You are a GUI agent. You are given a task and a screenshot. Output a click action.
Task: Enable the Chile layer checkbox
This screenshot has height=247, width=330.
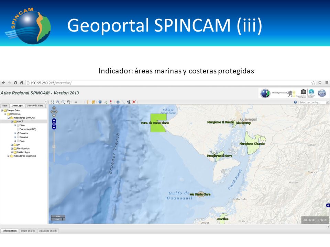click(18, 126)
